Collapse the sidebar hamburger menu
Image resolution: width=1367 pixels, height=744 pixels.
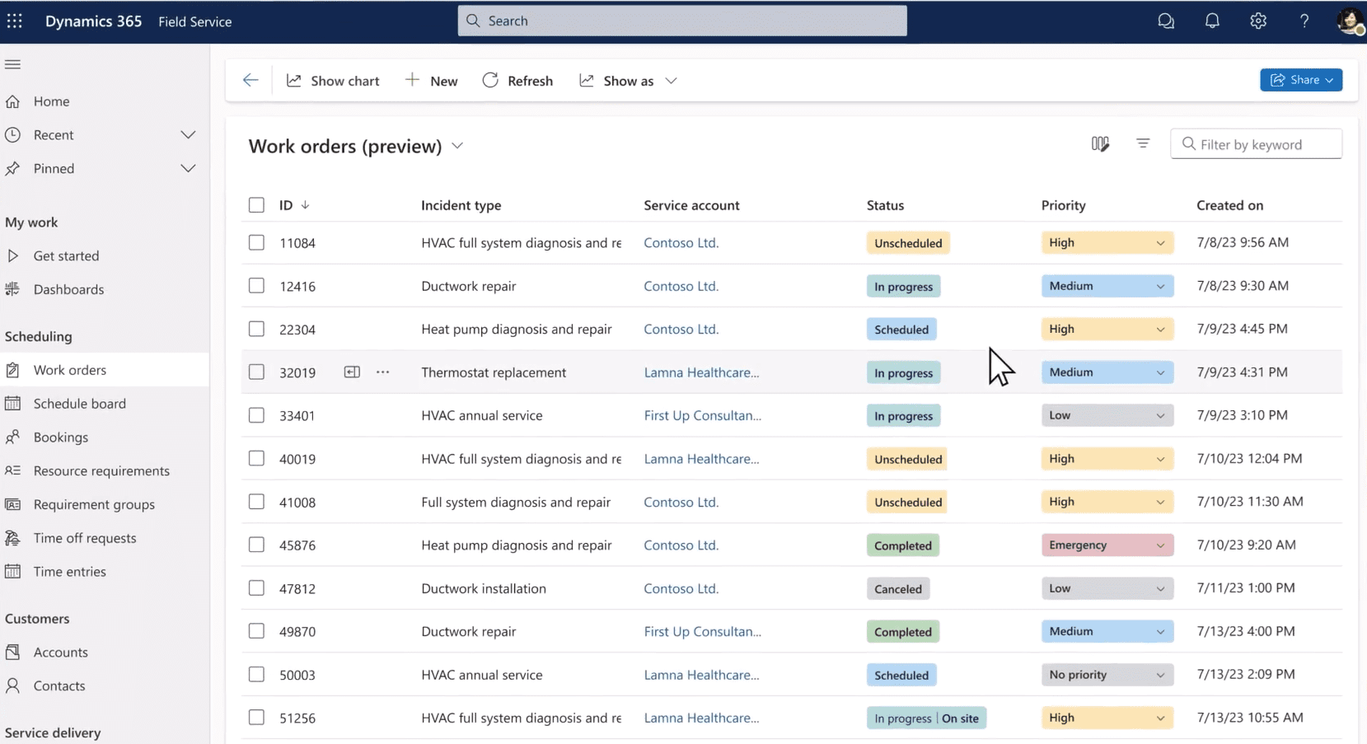[x=12, y=64]
